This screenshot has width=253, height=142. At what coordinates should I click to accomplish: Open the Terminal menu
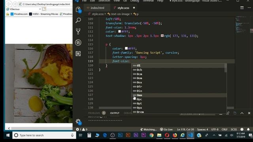(148, 1)
